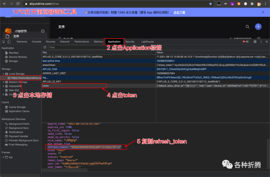
Task: Toggle the device toolbar icon
Action: click(9, 42)
